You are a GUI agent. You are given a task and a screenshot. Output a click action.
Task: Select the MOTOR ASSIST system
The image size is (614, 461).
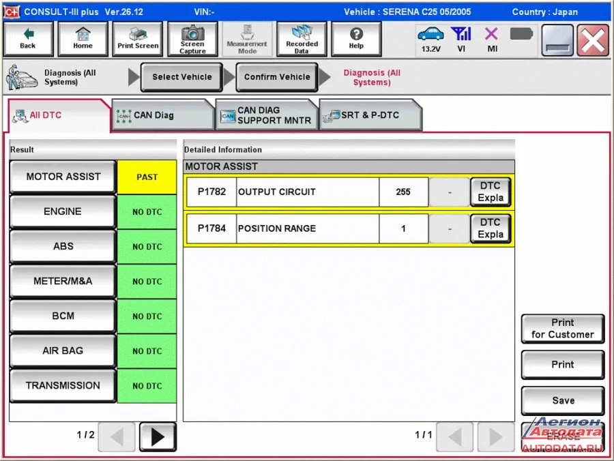tap(63, 177)
